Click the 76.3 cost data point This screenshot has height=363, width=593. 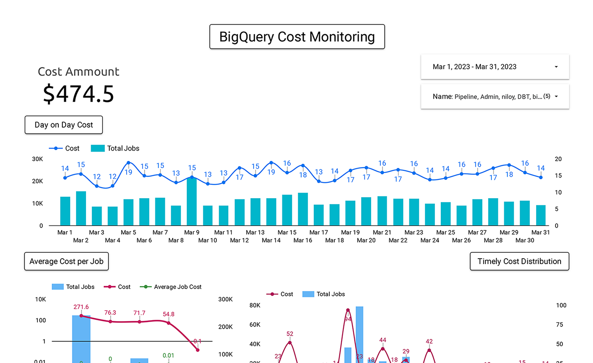pos(110,322)
